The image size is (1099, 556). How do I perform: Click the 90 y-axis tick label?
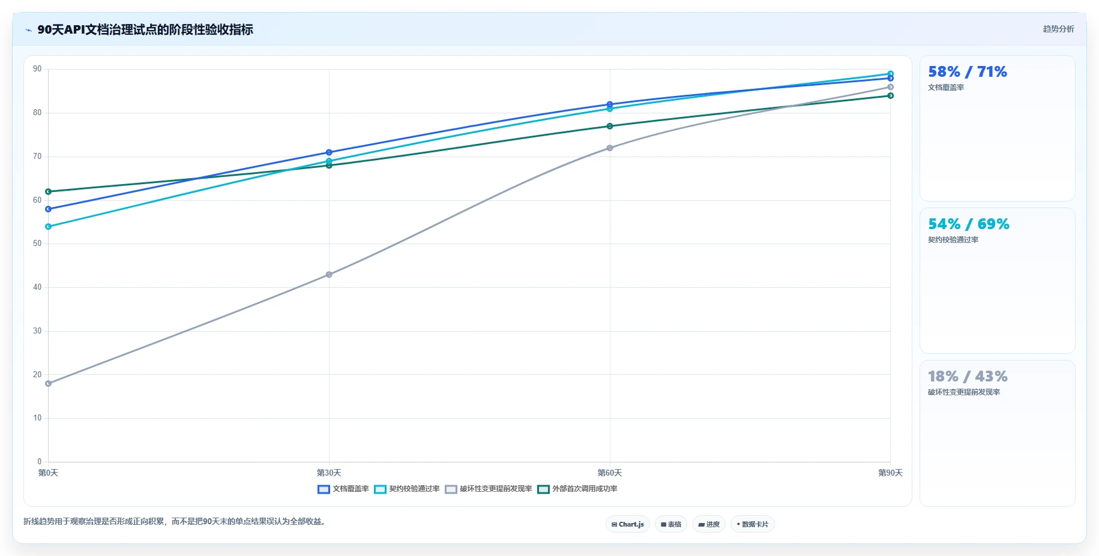[x=37, y=69]
